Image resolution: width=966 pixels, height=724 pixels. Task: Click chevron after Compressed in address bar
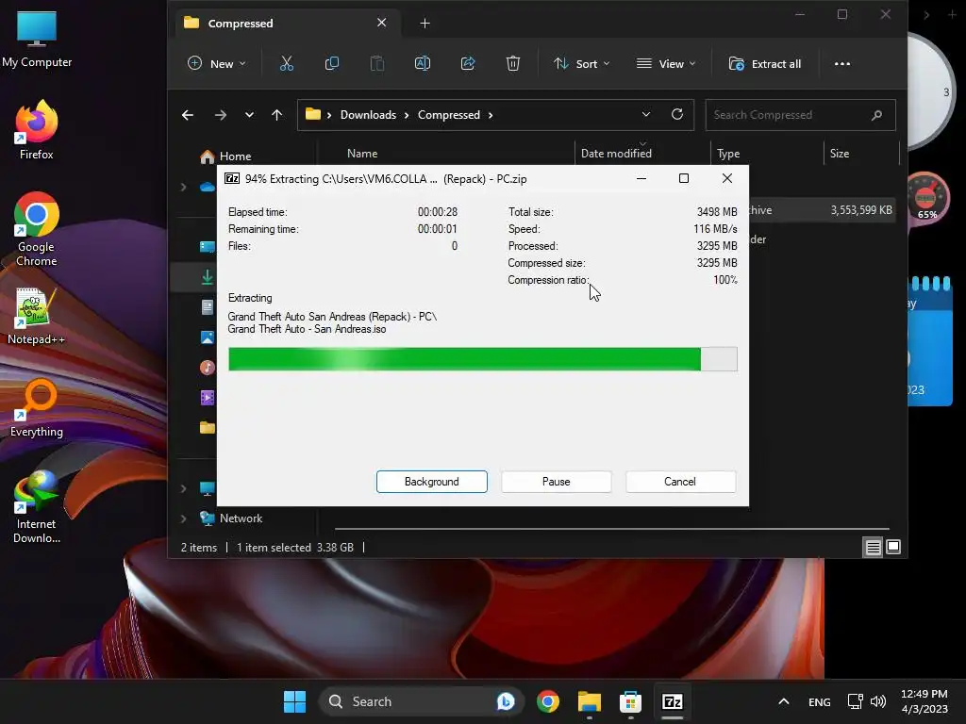coord(491,115)
